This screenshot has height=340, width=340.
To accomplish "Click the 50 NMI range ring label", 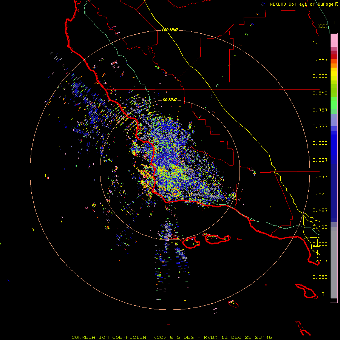I will (x=170, y=100).
